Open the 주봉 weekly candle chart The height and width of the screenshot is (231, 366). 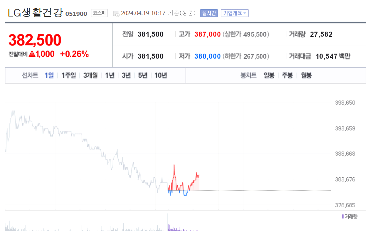click(x=287, y=75)
